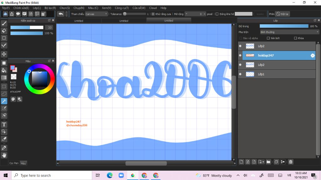The height and width of the screenshot is (180, 321).
Task: Open Zoom from the taskbar
Action: coord(121,175)
